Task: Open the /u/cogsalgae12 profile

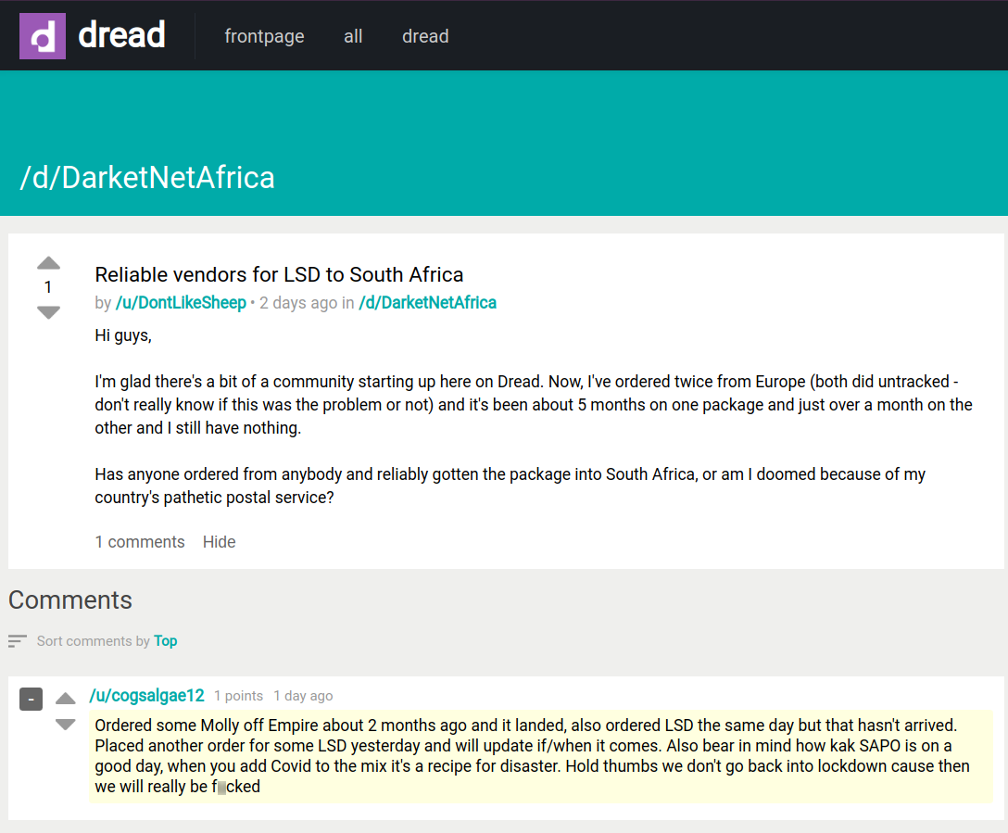Action: click(x=146, y=695)
